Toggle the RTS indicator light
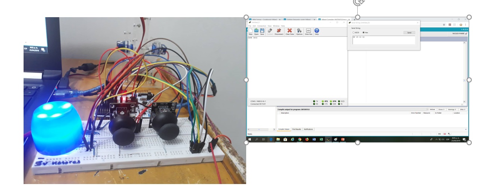 point(322,101)
